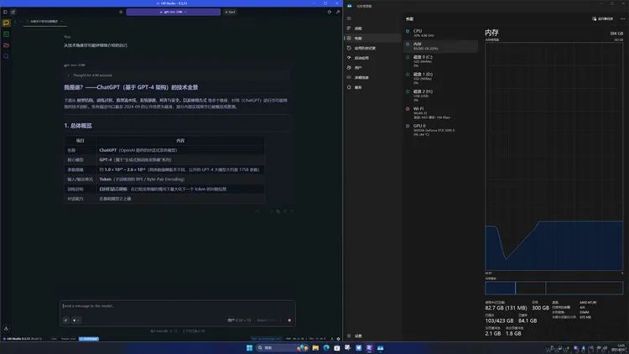This screenshot has width=629, height=354.
Task: Click the memory usage graph in Task Manager
Action: click(x=554, y=157)
